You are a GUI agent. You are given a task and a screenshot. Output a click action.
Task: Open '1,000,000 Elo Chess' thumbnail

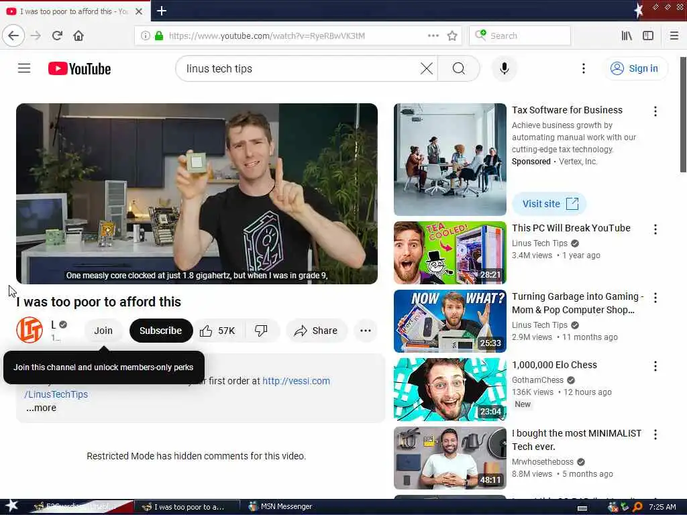pos(450,390)
